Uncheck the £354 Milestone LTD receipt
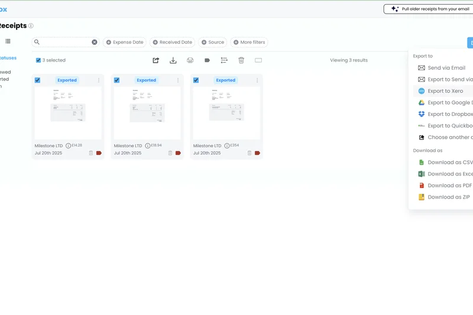Screen dimensions: 473x315 coord(196,80)
